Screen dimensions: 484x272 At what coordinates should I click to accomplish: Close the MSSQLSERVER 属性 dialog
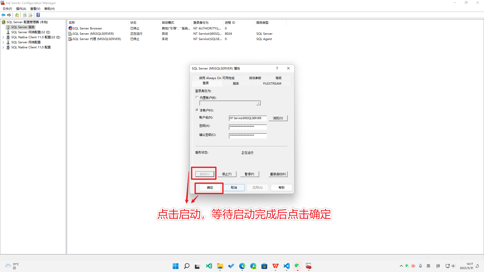(288, 69)
